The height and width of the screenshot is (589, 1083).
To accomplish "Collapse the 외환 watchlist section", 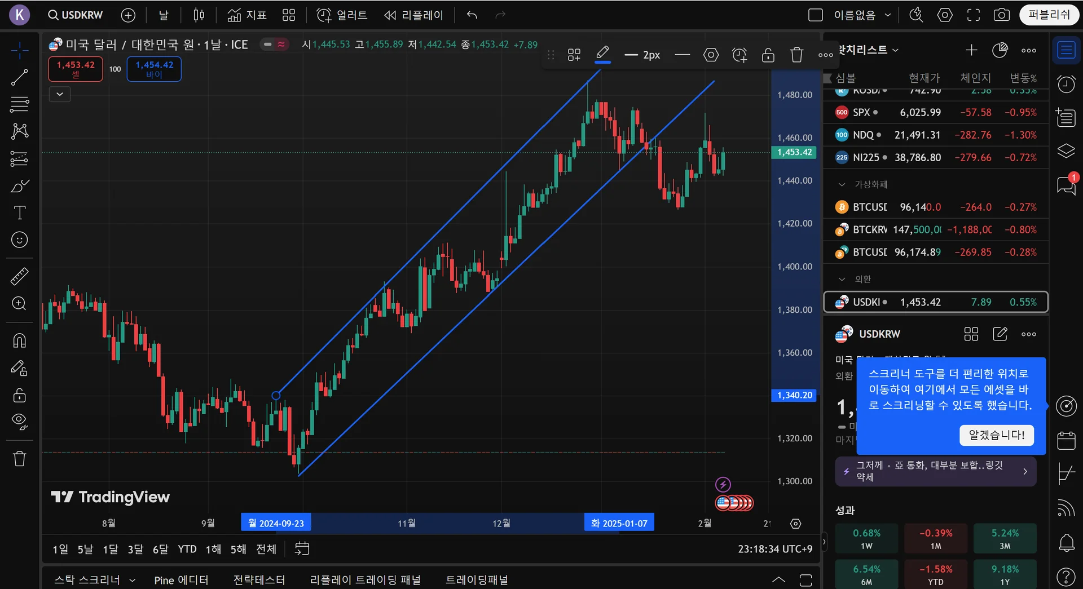I will [x=842, y=279].
